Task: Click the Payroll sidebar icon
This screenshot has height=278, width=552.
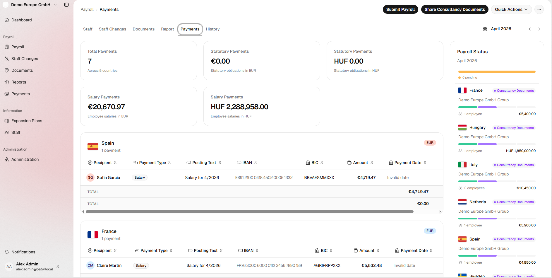Action: coord(7,47)
